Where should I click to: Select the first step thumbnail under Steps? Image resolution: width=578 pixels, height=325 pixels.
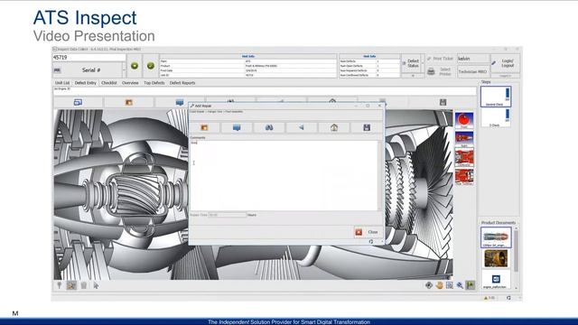coord(496,97)
